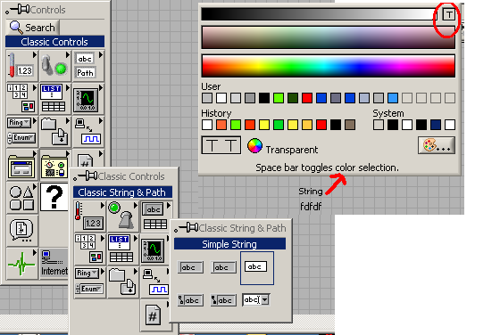This screenshot has width=500, height=335.
Task: Select red swatch in User row
Action: (x=307, y=98)
